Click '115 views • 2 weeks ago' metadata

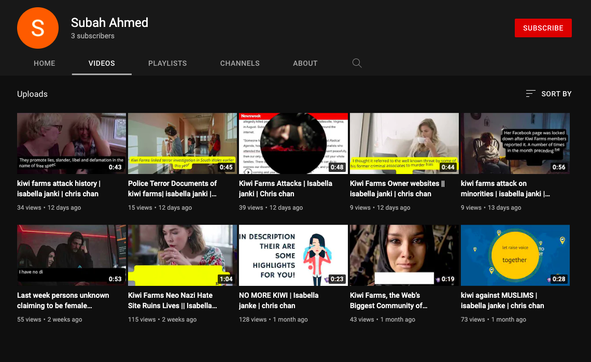[x=162, y=320]
